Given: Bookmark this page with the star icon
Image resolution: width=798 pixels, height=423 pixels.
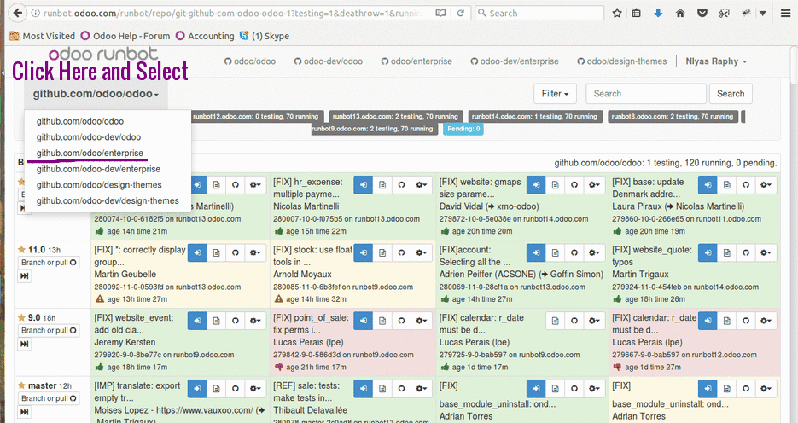Looking at the screenshot, I should pos(617,14).
